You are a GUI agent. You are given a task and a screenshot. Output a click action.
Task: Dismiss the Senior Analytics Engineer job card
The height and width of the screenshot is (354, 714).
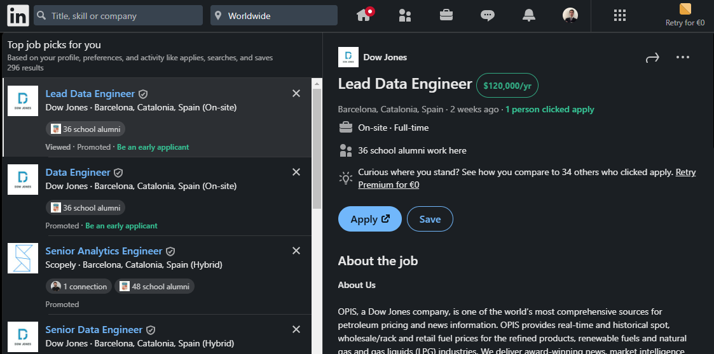(296, 251)
